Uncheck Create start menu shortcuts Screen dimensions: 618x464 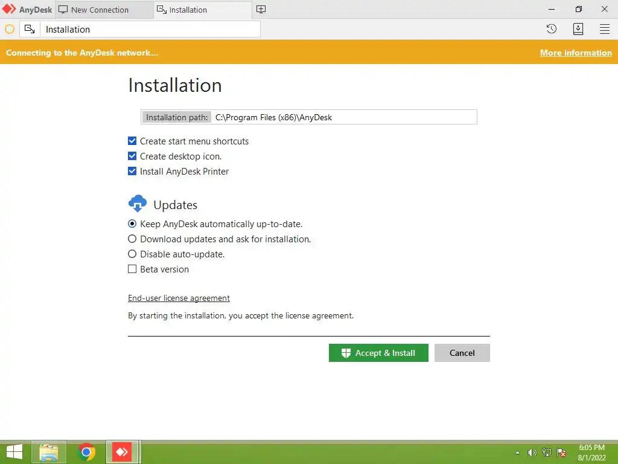pos(132,141)
